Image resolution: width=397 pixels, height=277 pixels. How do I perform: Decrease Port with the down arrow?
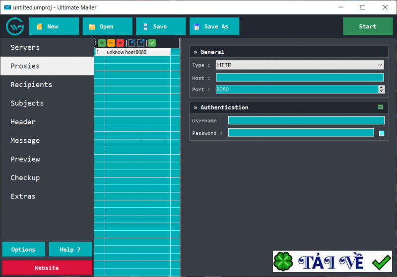(381, 92)
